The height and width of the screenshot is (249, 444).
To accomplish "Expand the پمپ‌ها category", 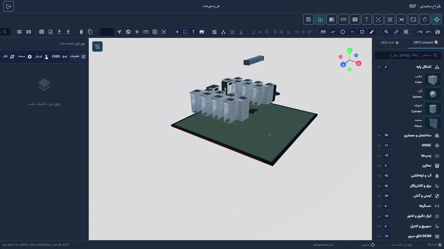I will click(x=408, y=155).
